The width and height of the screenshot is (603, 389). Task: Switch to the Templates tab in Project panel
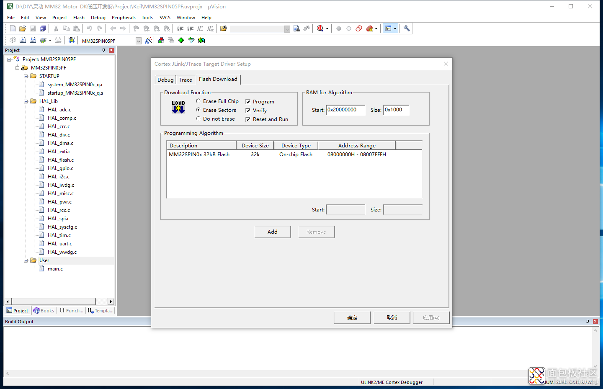[100, 311]
